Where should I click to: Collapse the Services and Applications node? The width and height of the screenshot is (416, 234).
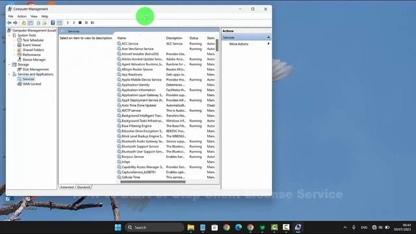(x=10, y=74)
